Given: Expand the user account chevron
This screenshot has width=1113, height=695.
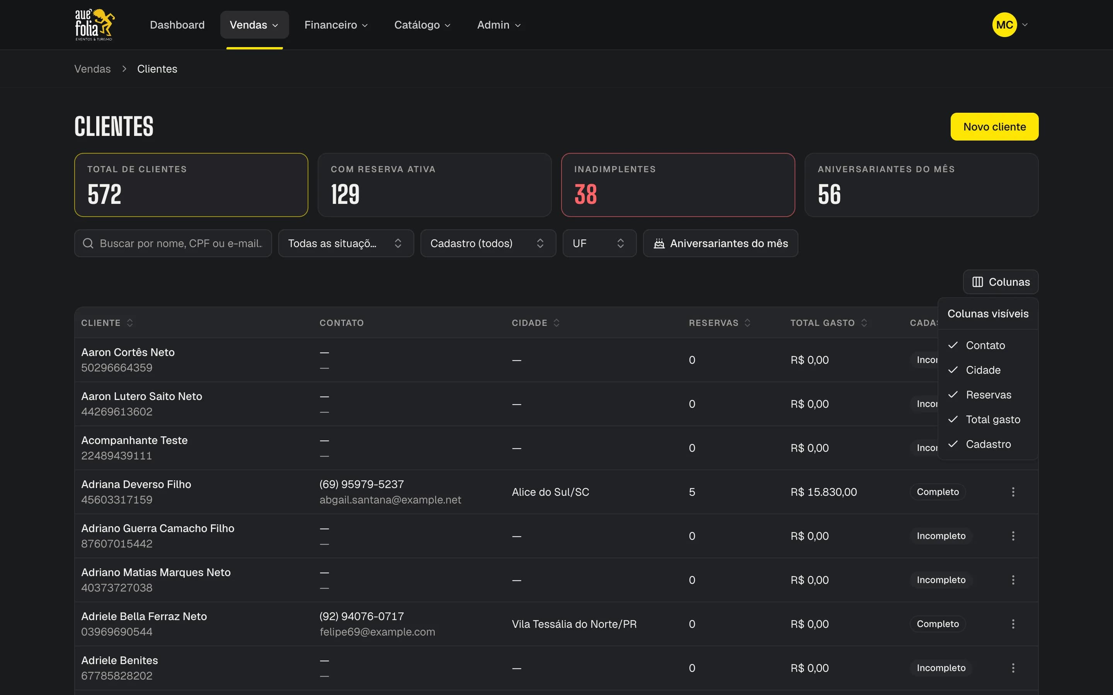Looking at the screenshot, I should pyautogui.click(x=1025, y=25).
